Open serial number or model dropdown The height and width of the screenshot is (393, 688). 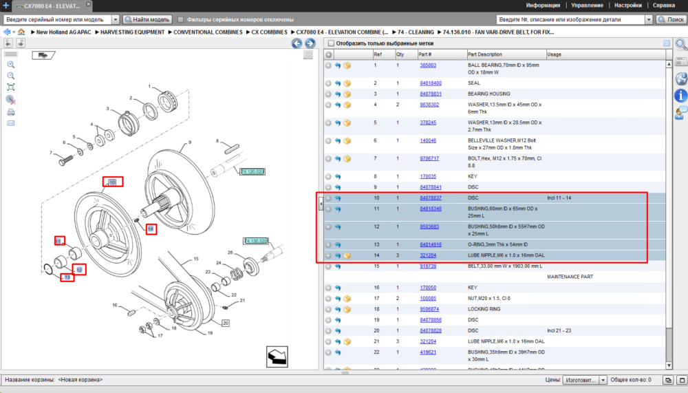(115, 19)
